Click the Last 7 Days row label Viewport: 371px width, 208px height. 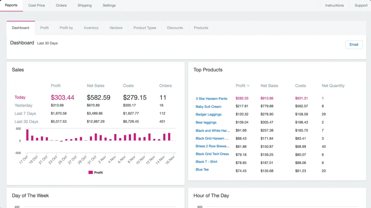pos(25,113)
